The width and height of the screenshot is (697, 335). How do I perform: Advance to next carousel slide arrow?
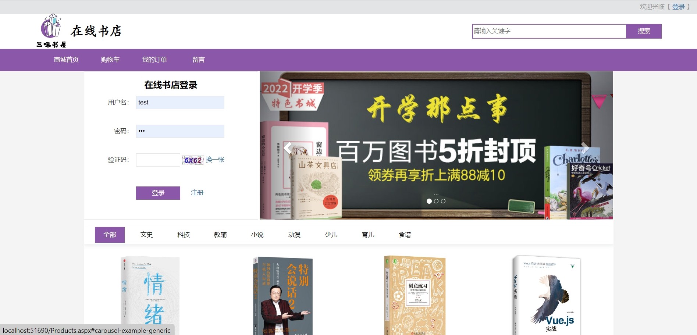(x=585, y=148)
